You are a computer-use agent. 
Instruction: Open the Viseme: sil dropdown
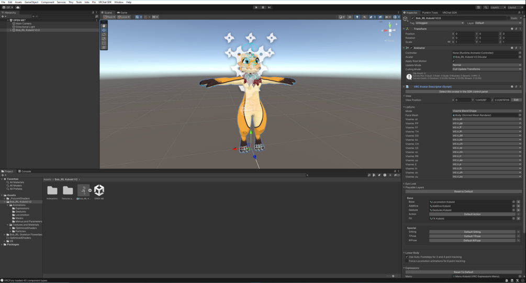487,119
